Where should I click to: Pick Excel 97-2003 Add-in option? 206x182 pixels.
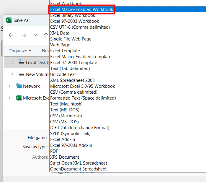(128, 145)
